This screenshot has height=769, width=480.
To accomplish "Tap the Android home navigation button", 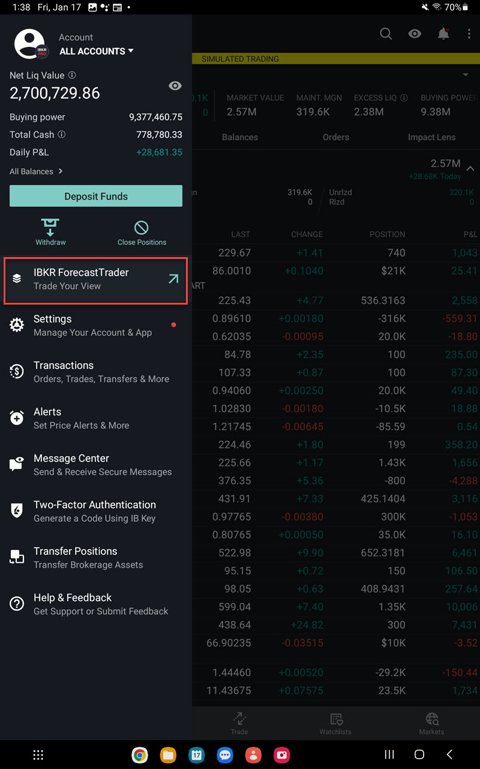I will [419, 754].
